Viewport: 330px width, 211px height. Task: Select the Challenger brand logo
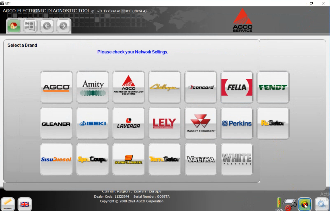coord(164,87)
